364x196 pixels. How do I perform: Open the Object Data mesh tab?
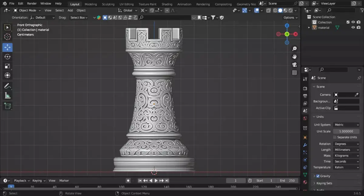[x=305, y=175]
